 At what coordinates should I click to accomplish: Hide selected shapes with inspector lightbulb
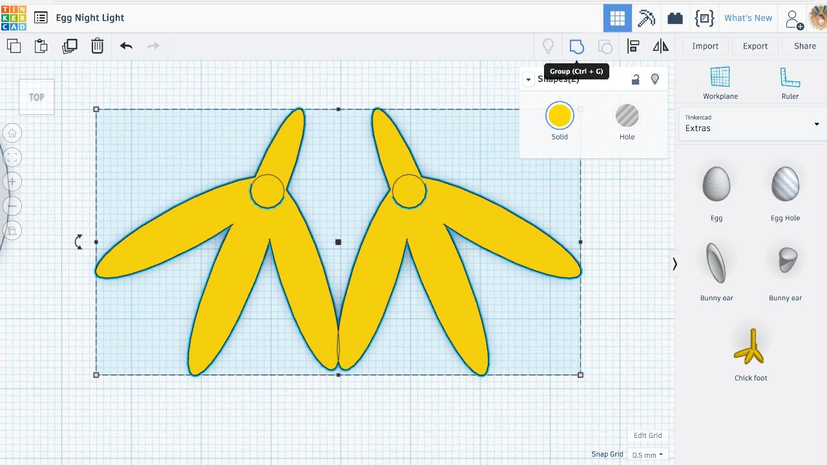(655, 79)
